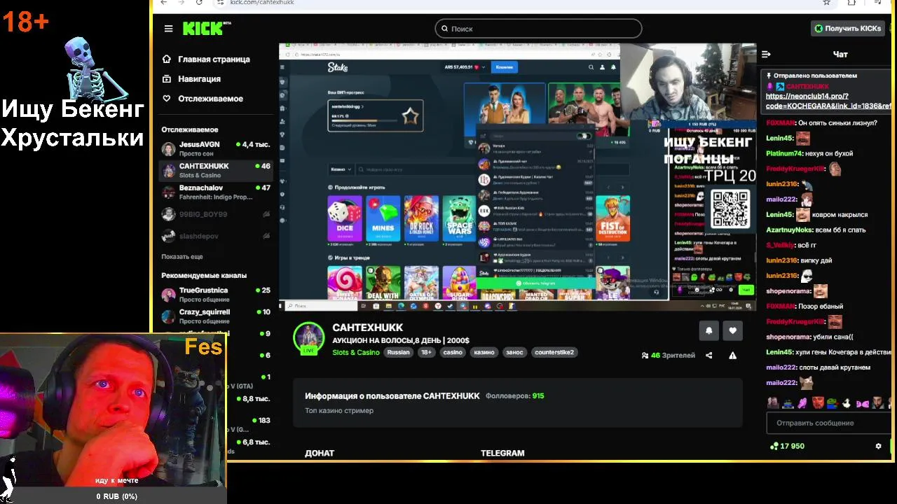This screenshot has width=897, height=504.
Task: Open recommended channel Crazy_squirrell
Action: (x=216, y=316)
